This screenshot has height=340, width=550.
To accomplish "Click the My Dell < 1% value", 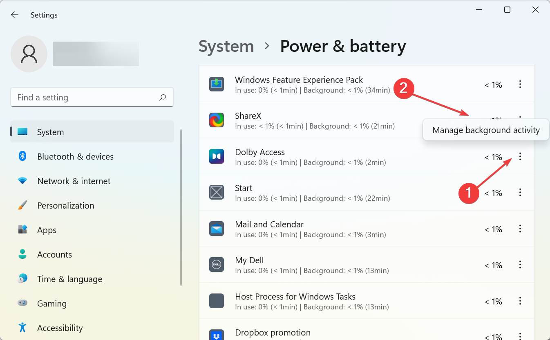I will coord(493,265).
